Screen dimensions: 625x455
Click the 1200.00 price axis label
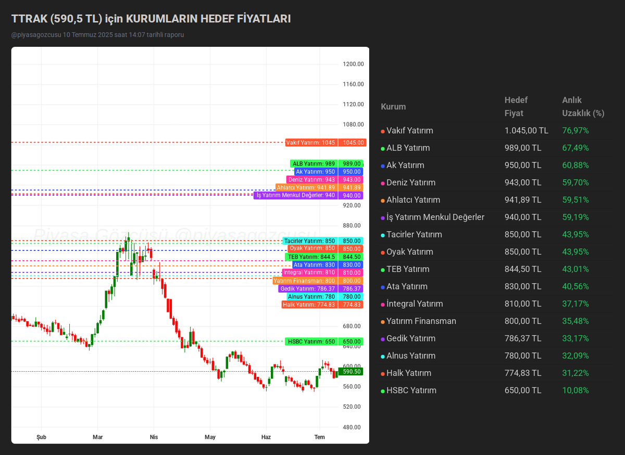tap(353, 64)
